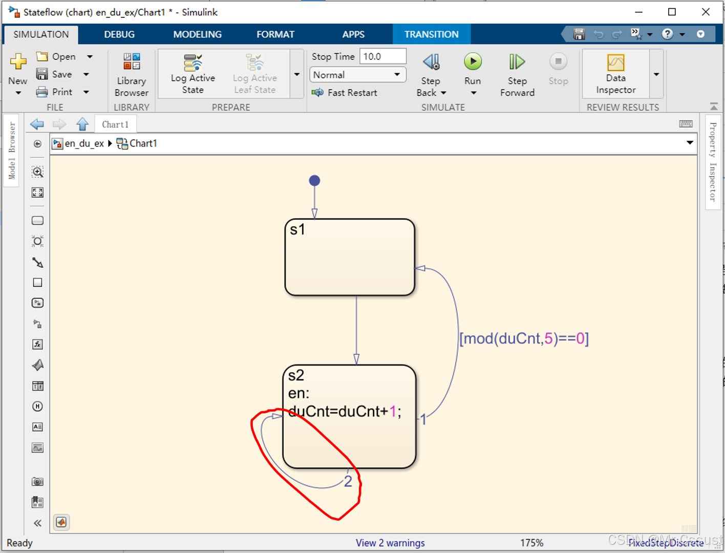Switch to the DEBUG tab
The height and width of the screenshot is (553, 725).
[x=119, y=34]
